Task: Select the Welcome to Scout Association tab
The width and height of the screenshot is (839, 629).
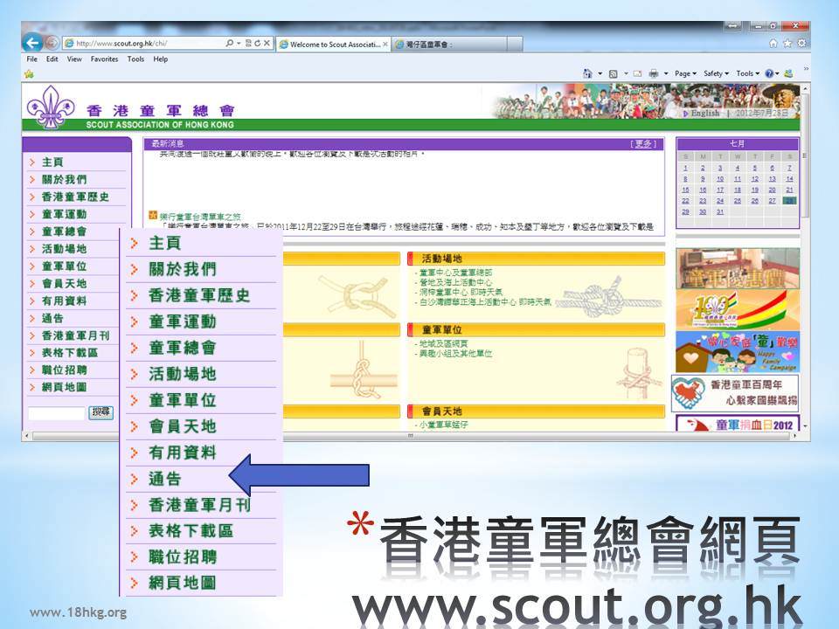Action: point(333,45)
